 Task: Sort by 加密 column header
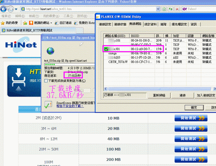pyautogui.click(x=179, y=36)
